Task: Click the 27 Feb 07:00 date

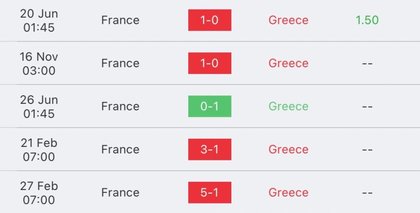Action: point(39,193)
